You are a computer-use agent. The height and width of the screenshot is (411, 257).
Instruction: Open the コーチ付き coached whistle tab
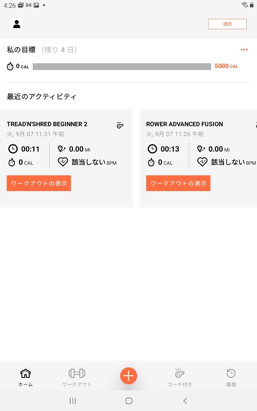tap(180, 377)
